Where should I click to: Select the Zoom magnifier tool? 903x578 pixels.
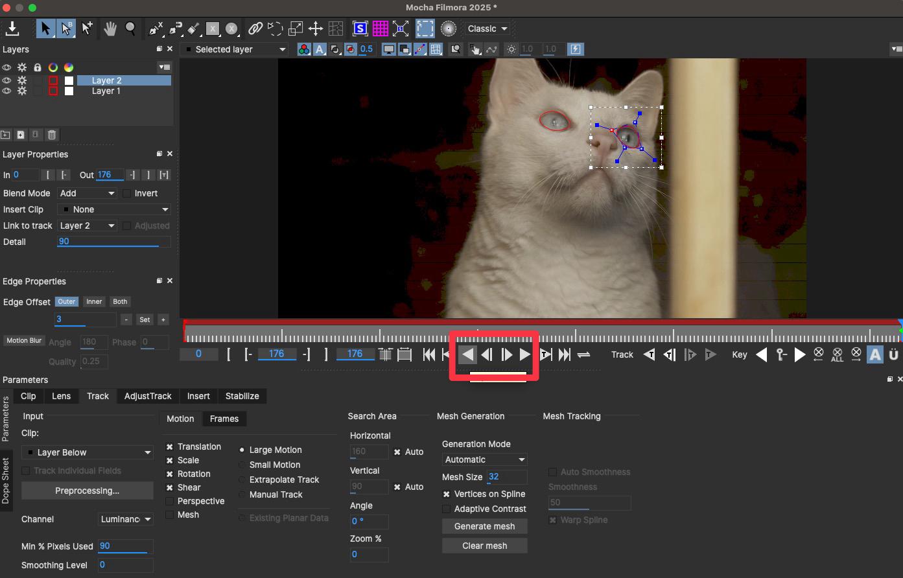click(x=130, y=29)
